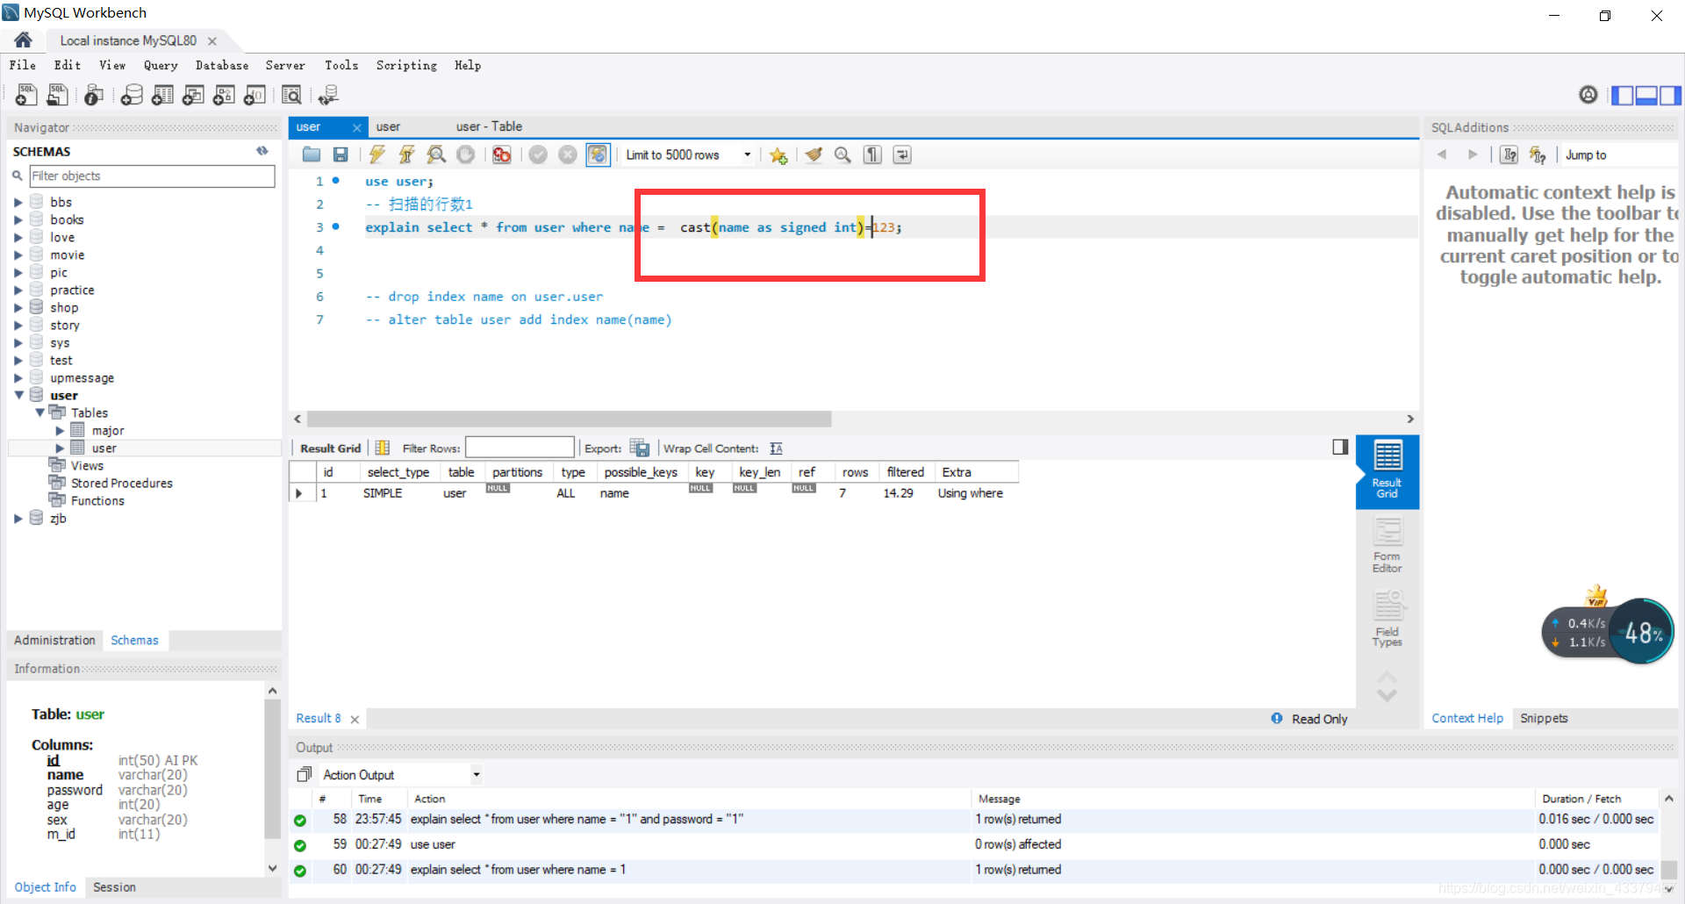This screenshot has height=904, width=1685.
Task: Toggle the result side panel visibility
Action: pyautogui.click(x=1340, y=448)
